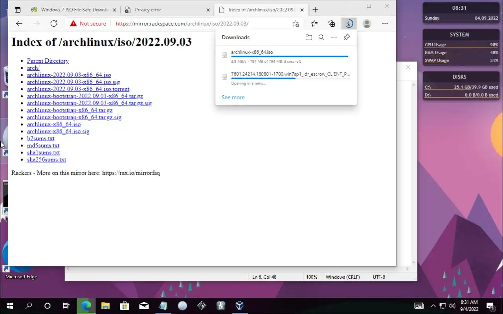Viewport: 503px width, 314px height.
Task: Open File Explorer from taskbar
Action: coord(105,306)
